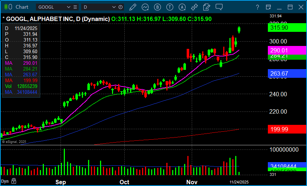The image size is (307, 186).
Task: Select the magenta 290.01 moving average label
Action: click(287, 50)
